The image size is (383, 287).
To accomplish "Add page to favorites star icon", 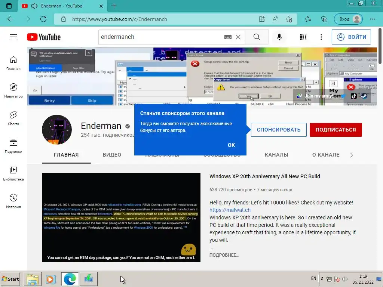I will (289, 19).
